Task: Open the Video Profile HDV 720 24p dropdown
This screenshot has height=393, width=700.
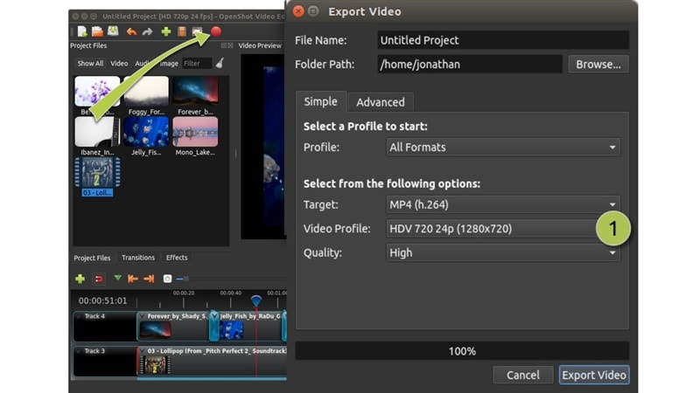Action: [x=502, y=229]
